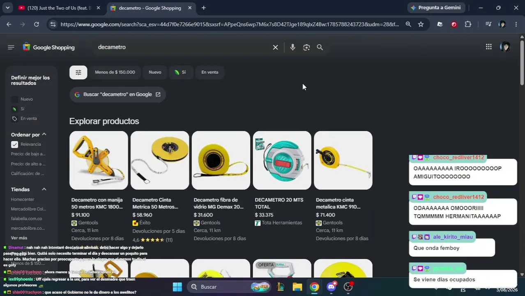Open Discord from taskbar
Screen dimensions: 525x296
point(331,287)
